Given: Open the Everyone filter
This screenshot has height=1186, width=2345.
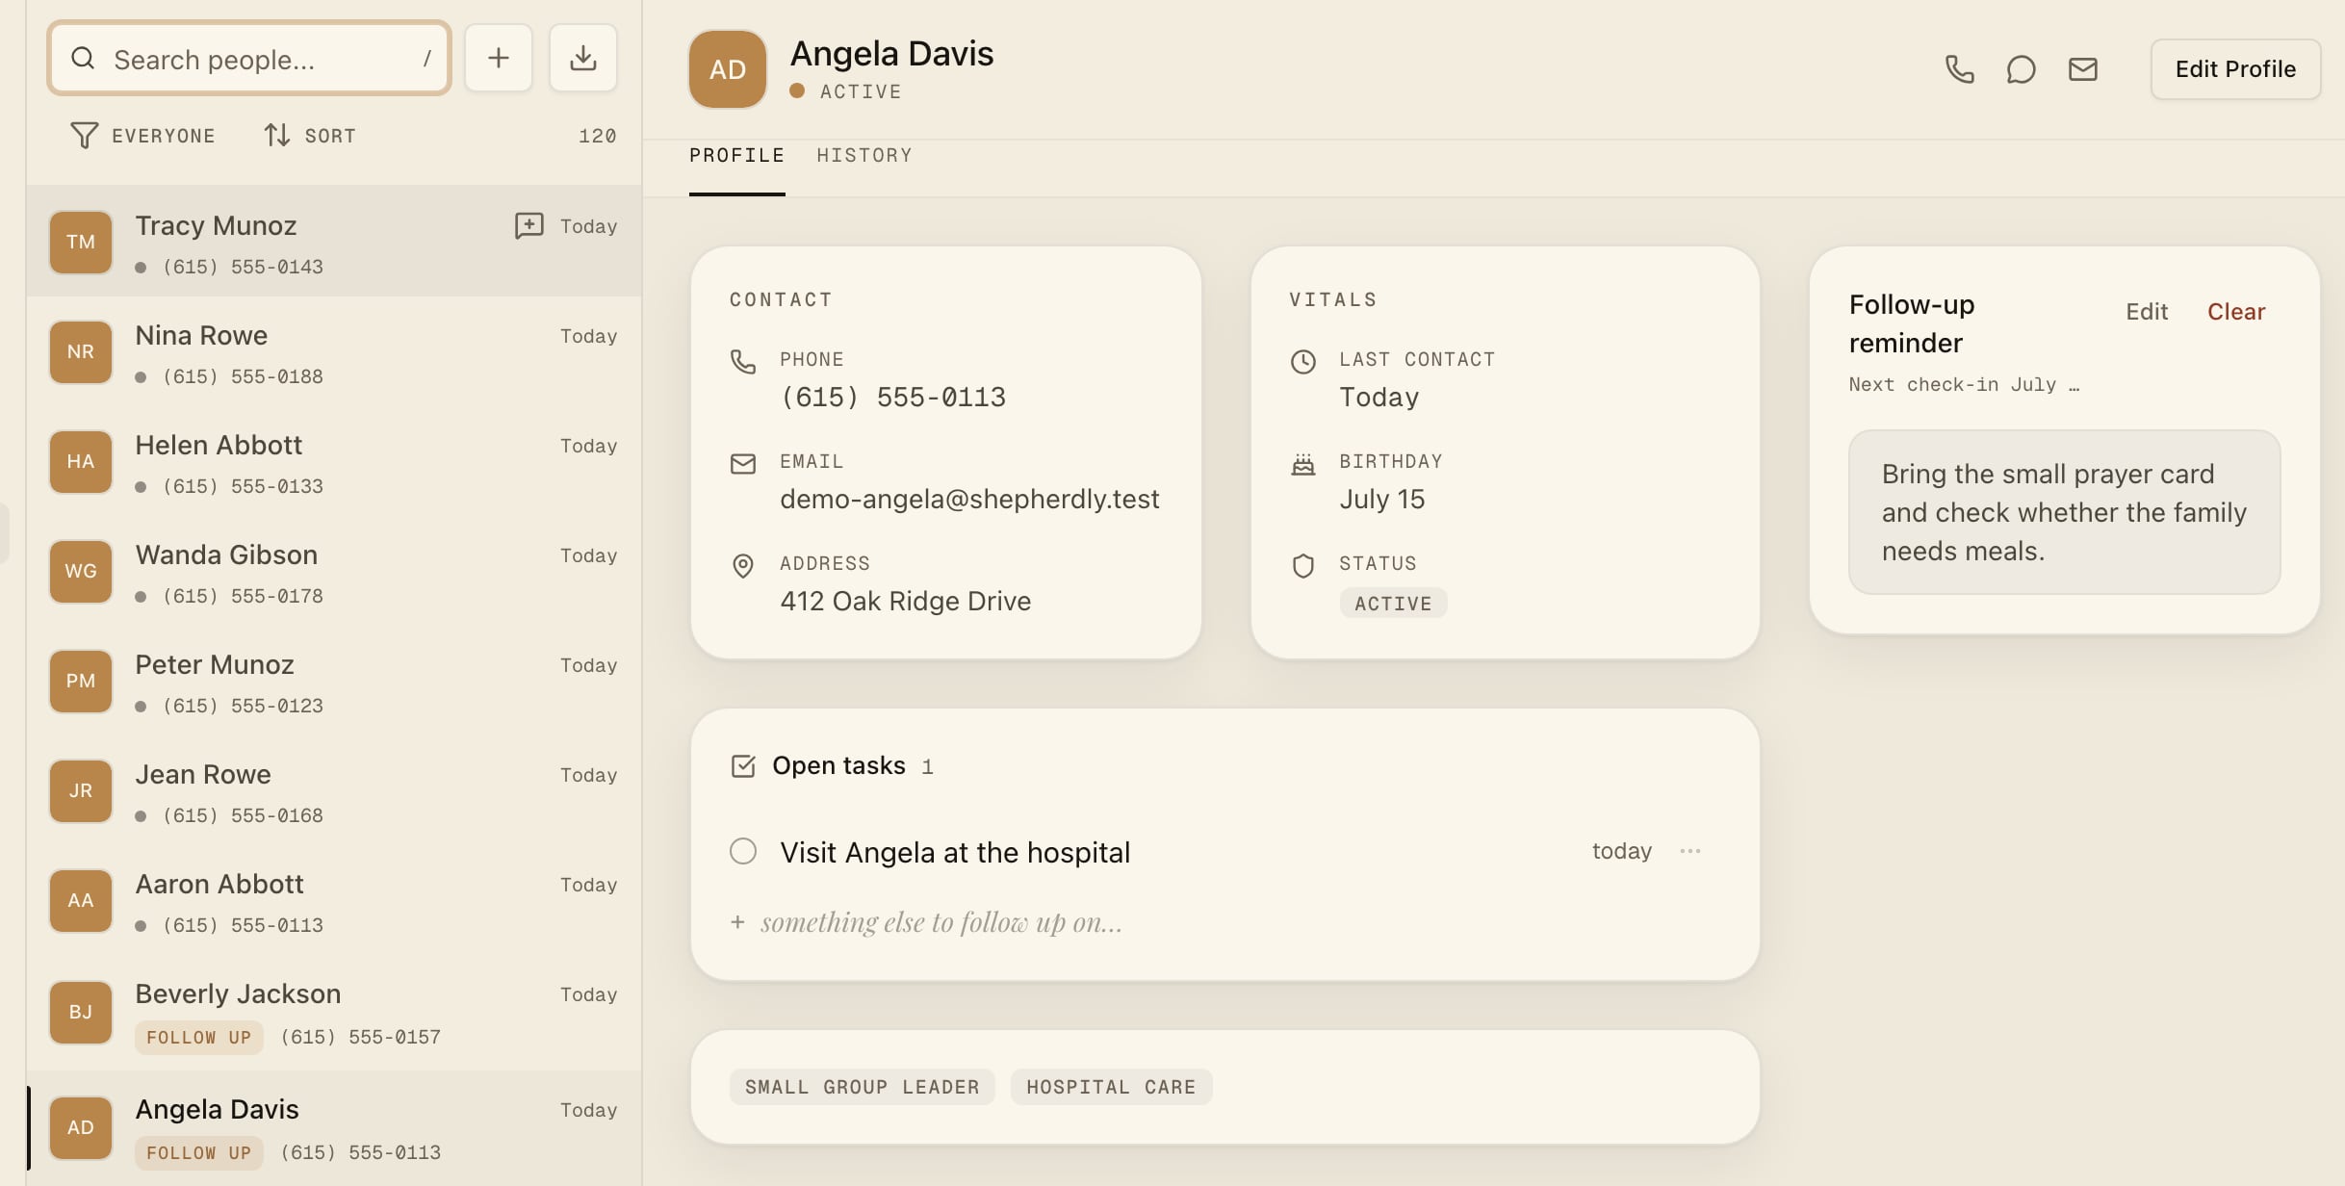Looking at the screenshot, I should click(142, 136).
